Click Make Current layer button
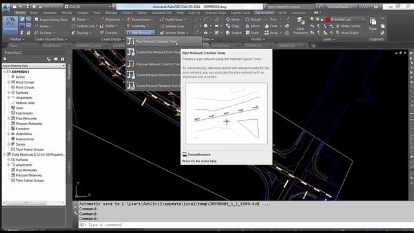Screen dimensions: 414x233 point(348,26)
